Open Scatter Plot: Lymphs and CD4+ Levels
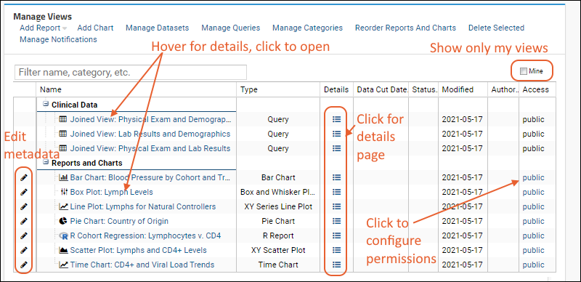 point(138,250)
